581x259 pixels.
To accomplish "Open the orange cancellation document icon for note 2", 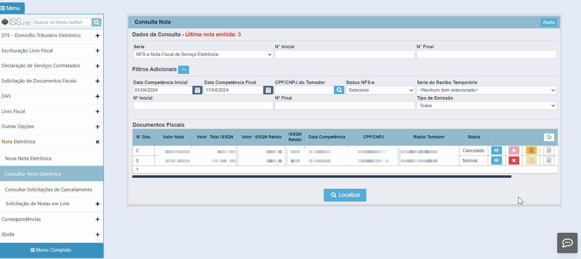I will (x=531, y=150).
